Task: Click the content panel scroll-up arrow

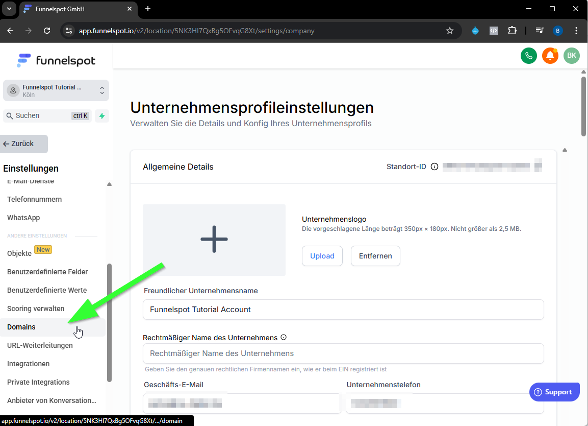Action: (565, 150)
